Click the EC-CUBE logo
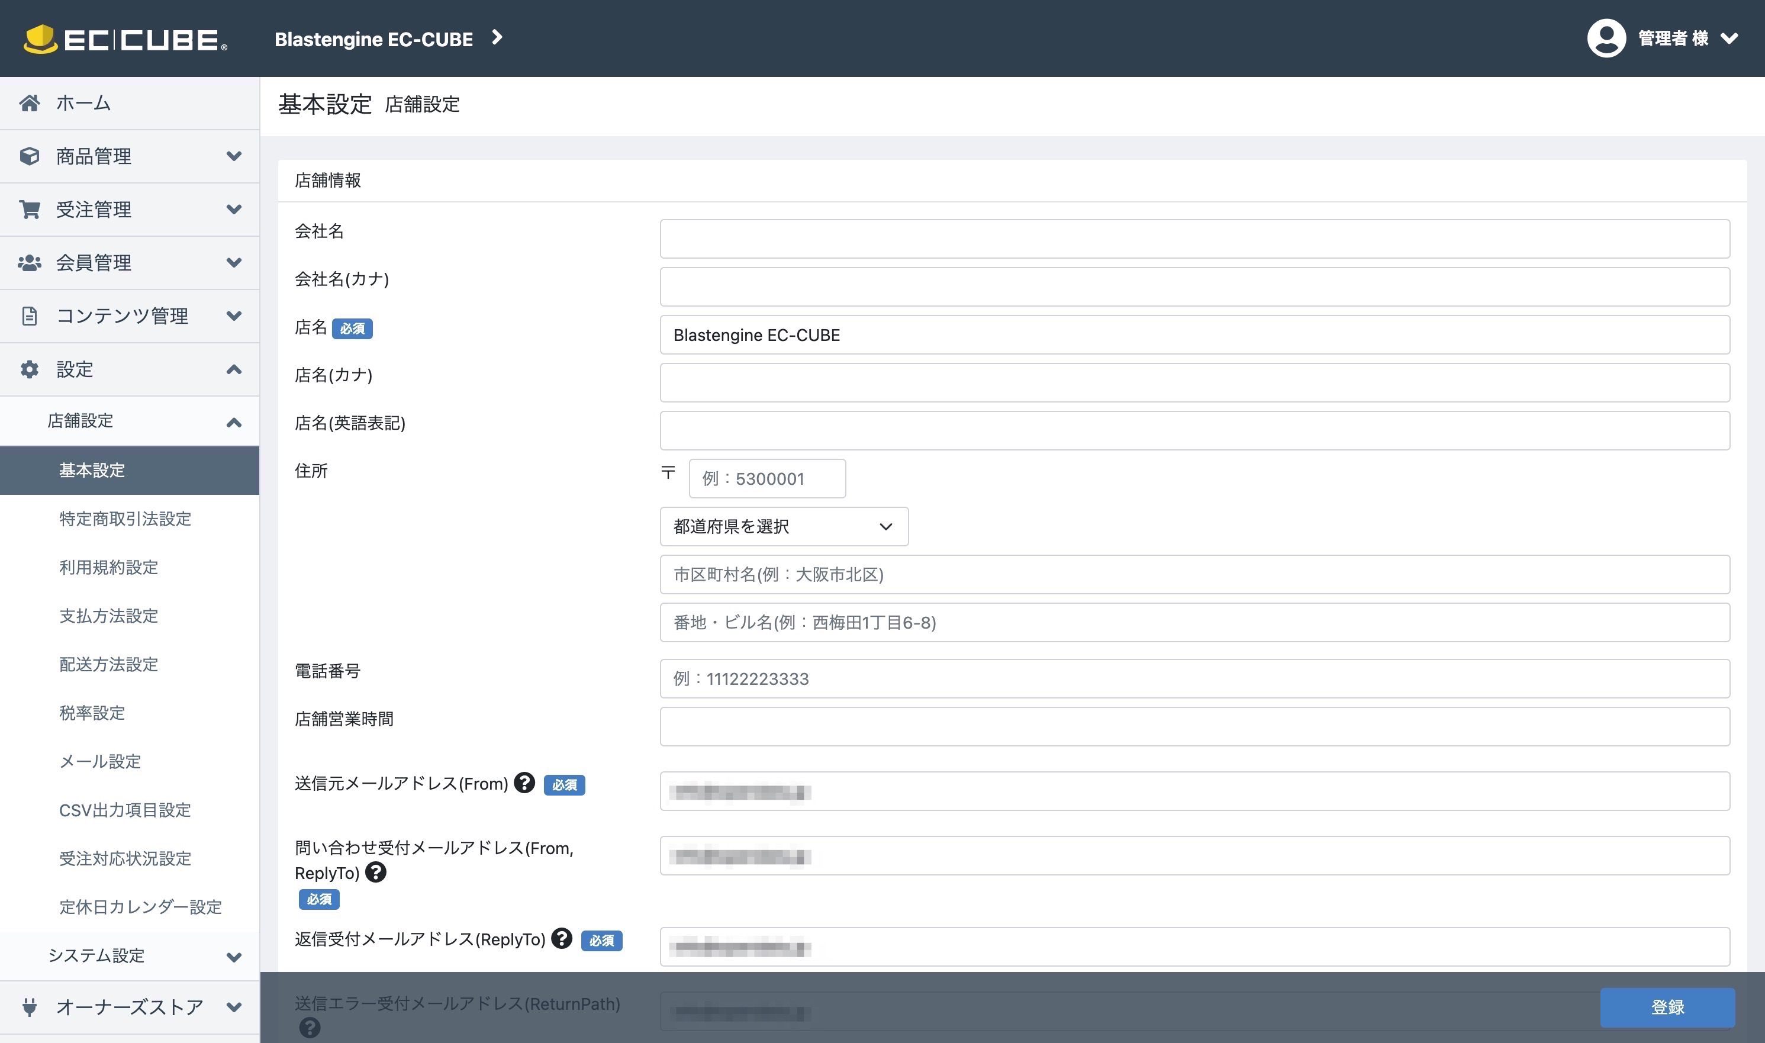 point(125,38)
